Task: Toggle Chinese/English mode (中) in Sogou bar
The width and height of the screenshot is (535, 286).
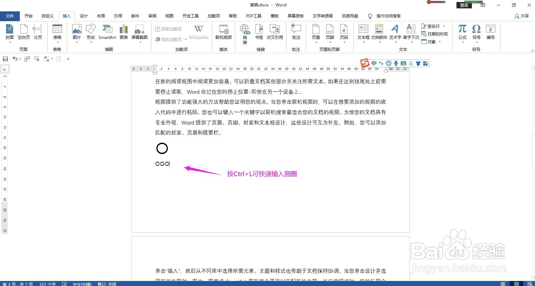Action: (374, 63)
